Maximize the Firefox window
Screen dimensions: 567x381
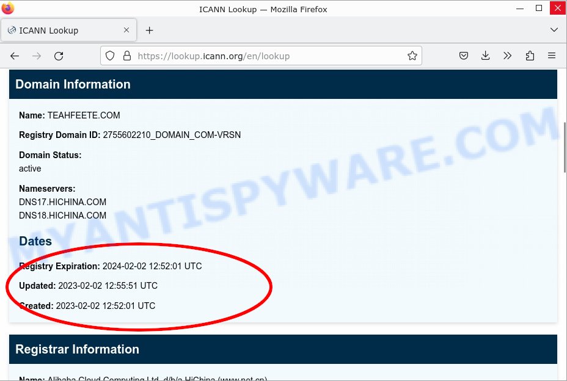pos(539,9)
